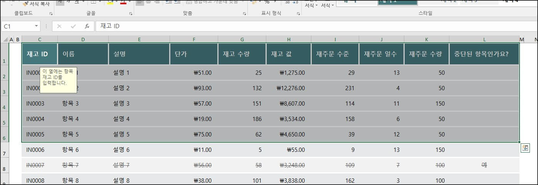Image resolution: width=538 pixels, height=185 pixels.
Task: Confirm entry with the formula bar checkmark
Action: [x=73, y=26]
